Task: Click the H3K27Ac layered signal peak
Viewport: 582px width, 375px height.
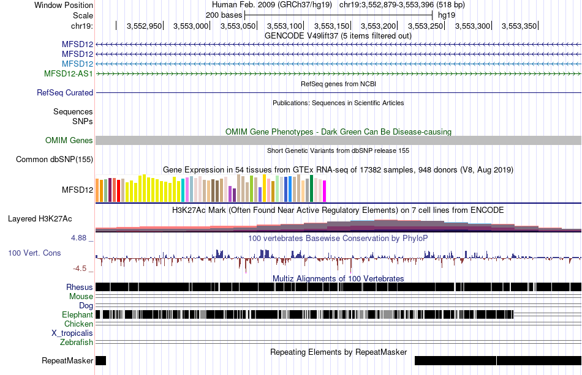Action: (386, 225)
